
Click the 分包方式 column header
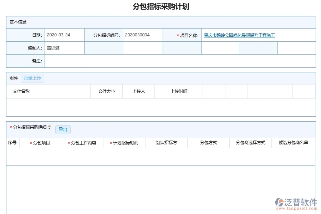[209, 142]
